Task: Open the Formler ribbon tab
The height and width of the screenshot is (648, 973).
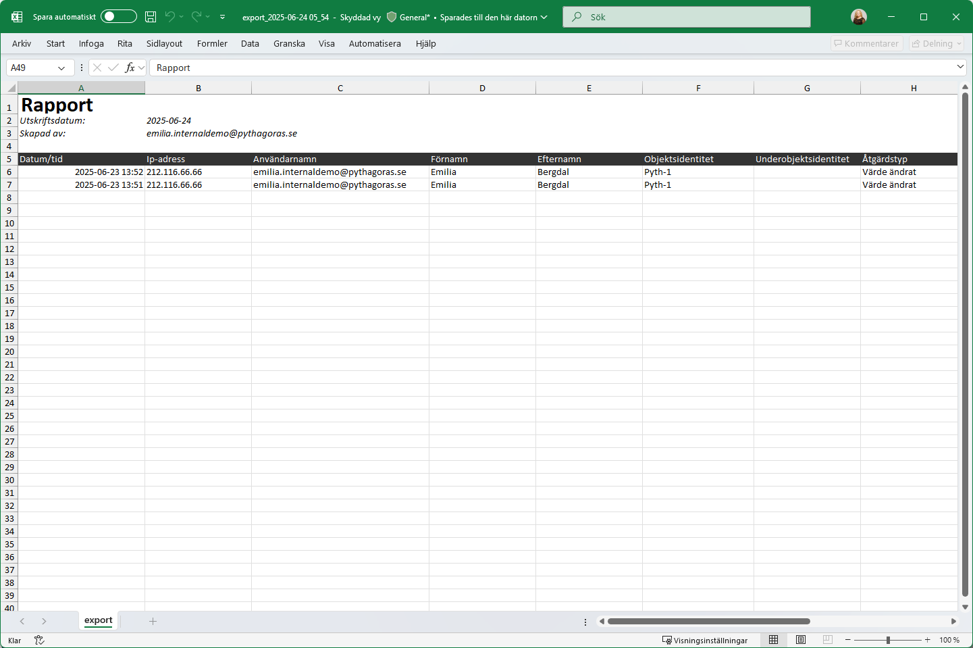Action: tap(212, 44)
